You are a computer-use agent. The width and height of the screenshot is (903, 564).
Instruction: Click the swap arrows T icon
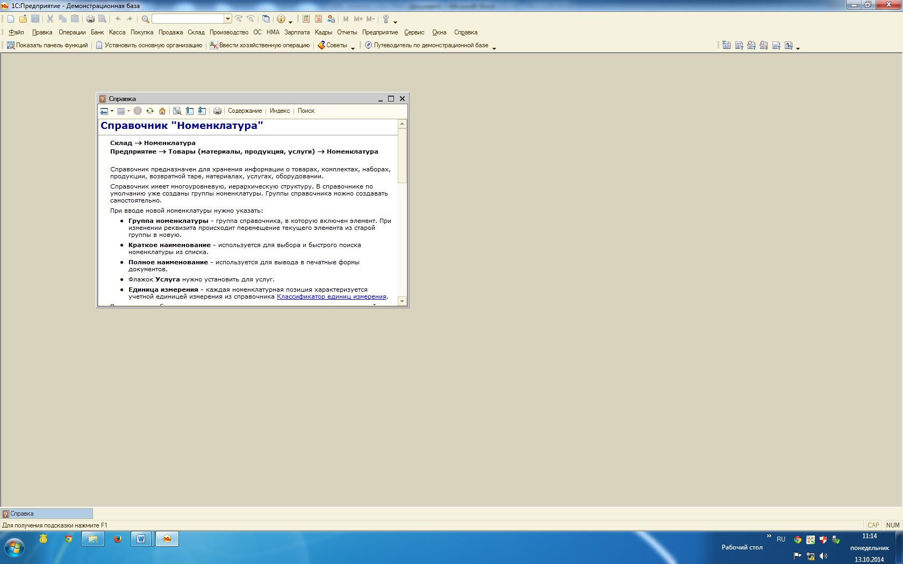[x=789, y=45]
